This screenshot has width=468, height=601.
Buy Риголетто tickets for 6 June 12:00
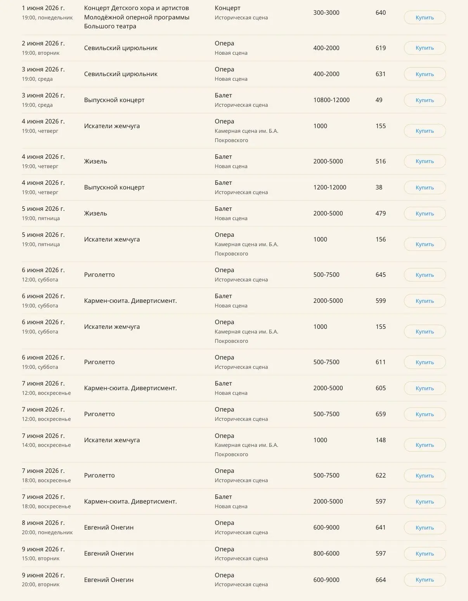(x=425, y=275)
